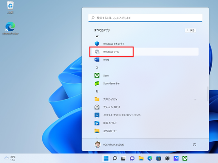Expand the アクセシビリティ folder chevron

195,99
